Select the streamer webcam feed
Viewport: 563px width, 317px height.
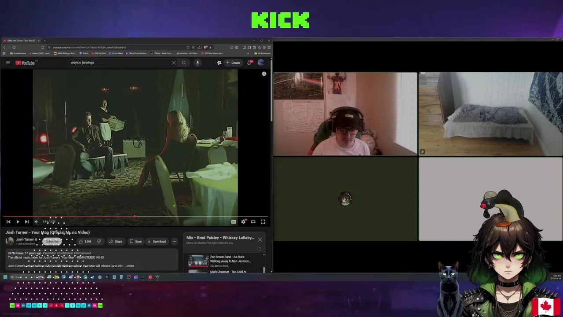(345, 114)
